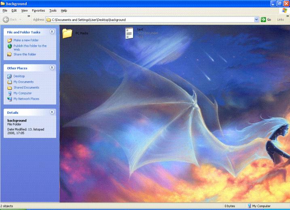Viewport: 290px width, 210px height.
Task: Expand the Links bar overflow chevron
Action: 288,16
